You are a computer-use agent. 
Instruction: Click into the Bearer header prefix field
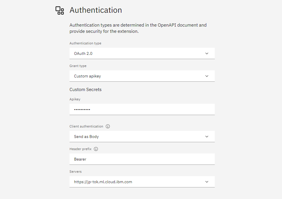click(142, 159)
